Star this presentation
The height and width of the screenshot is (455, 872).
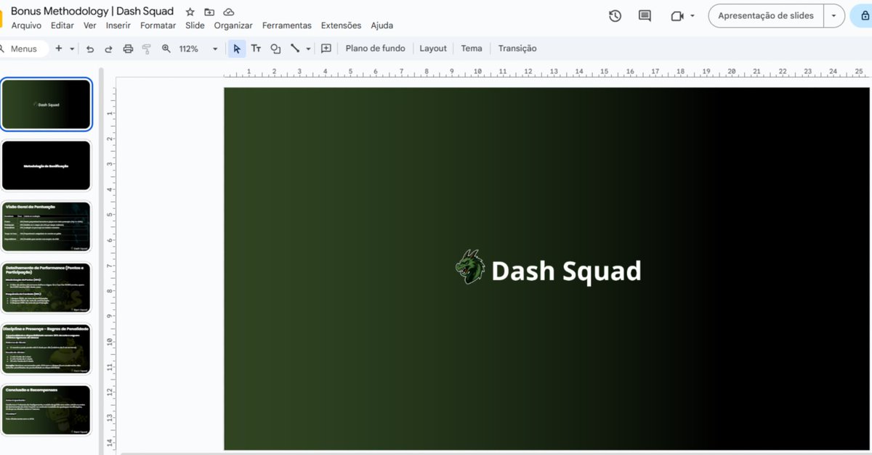pos(189,11)
